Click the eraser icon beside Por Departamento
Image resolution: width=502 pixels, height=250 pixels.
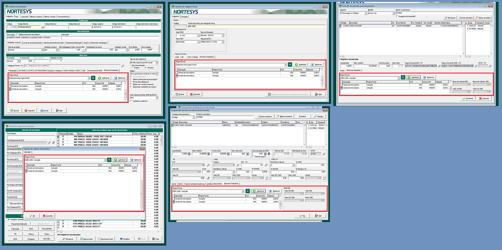53,143
